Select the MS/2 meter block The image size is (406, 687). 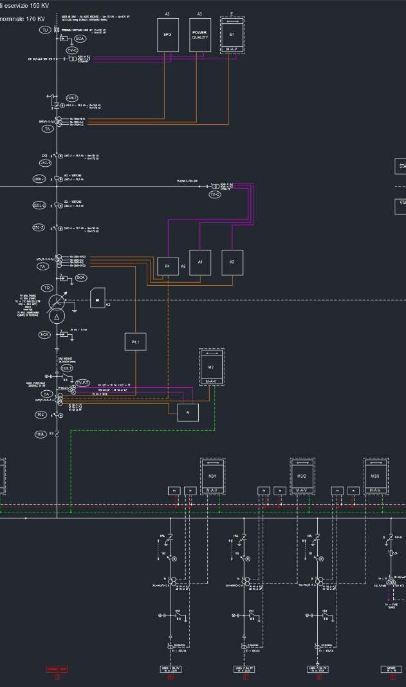[x=302, y=476]
